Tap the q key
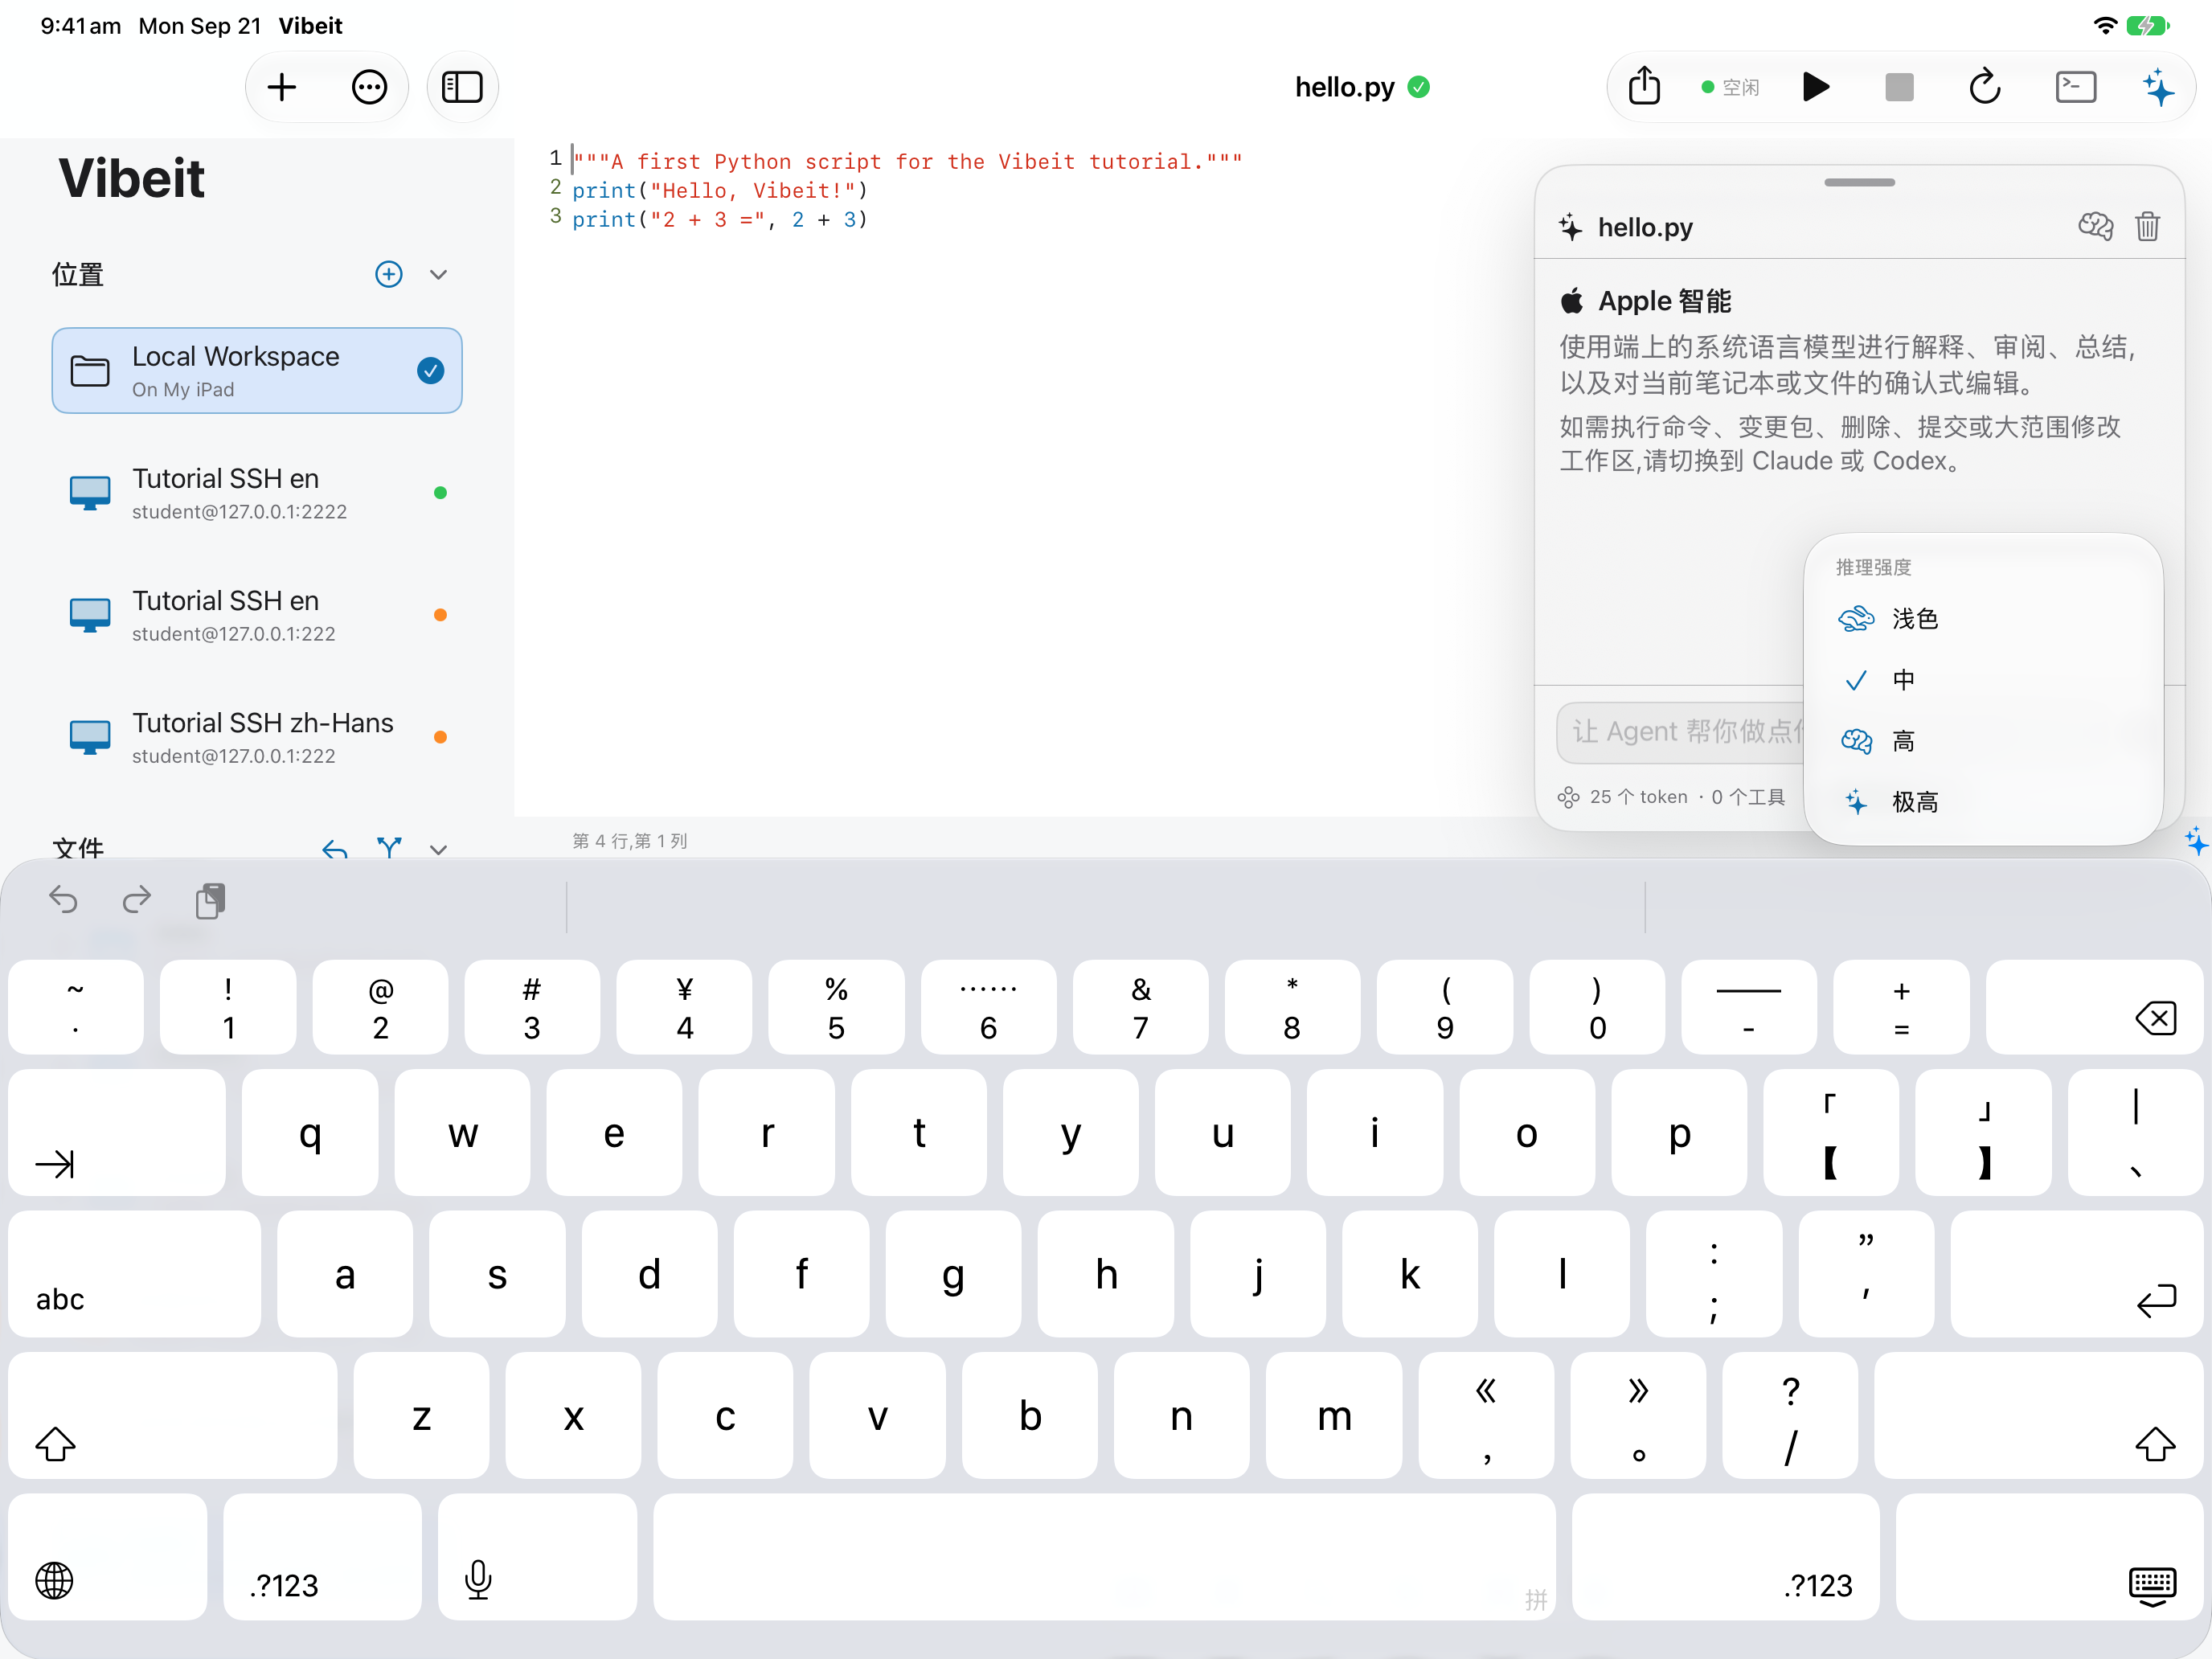The height and width of the screenshot is (1659, 2212). pos(310,1132)
